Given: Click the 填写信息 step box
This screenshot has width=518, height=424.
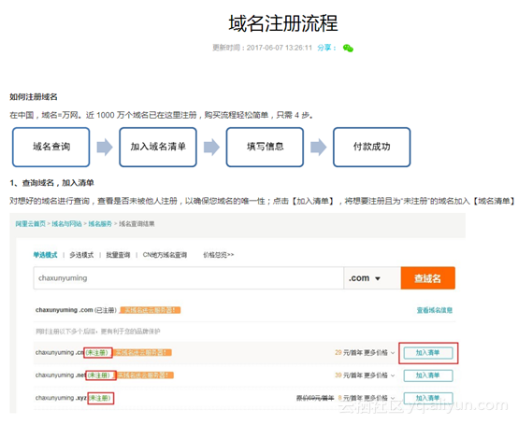Looking at the screenshot, I should [265, 147].
